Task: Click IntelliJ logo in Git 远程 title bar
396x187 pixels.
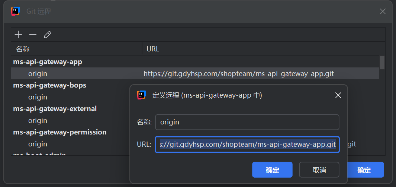Action: pyautogui.click(x=15, y=11)
